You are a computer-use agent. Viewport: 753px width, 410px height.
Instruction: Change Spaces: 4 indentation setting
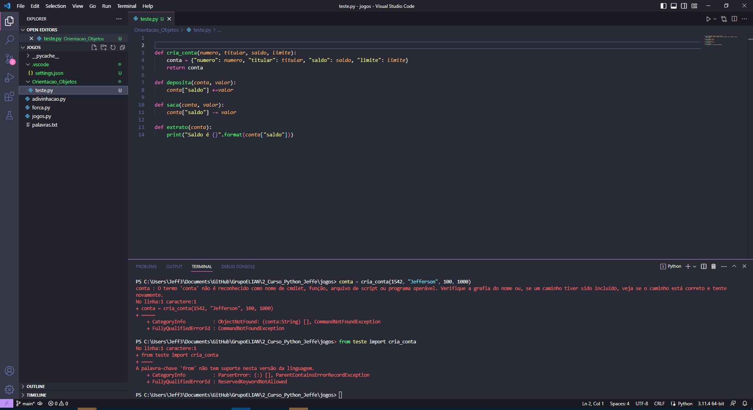(x=620, y=403)
